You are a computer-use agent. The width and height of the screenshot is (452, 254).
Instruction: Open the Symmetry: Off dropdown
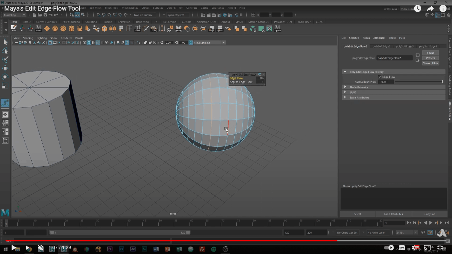177,15
